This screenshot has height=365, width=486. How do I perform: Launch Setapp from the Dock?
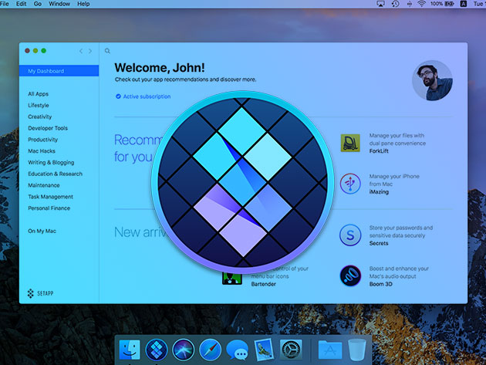pyautogui.click(x=156, y=350)
